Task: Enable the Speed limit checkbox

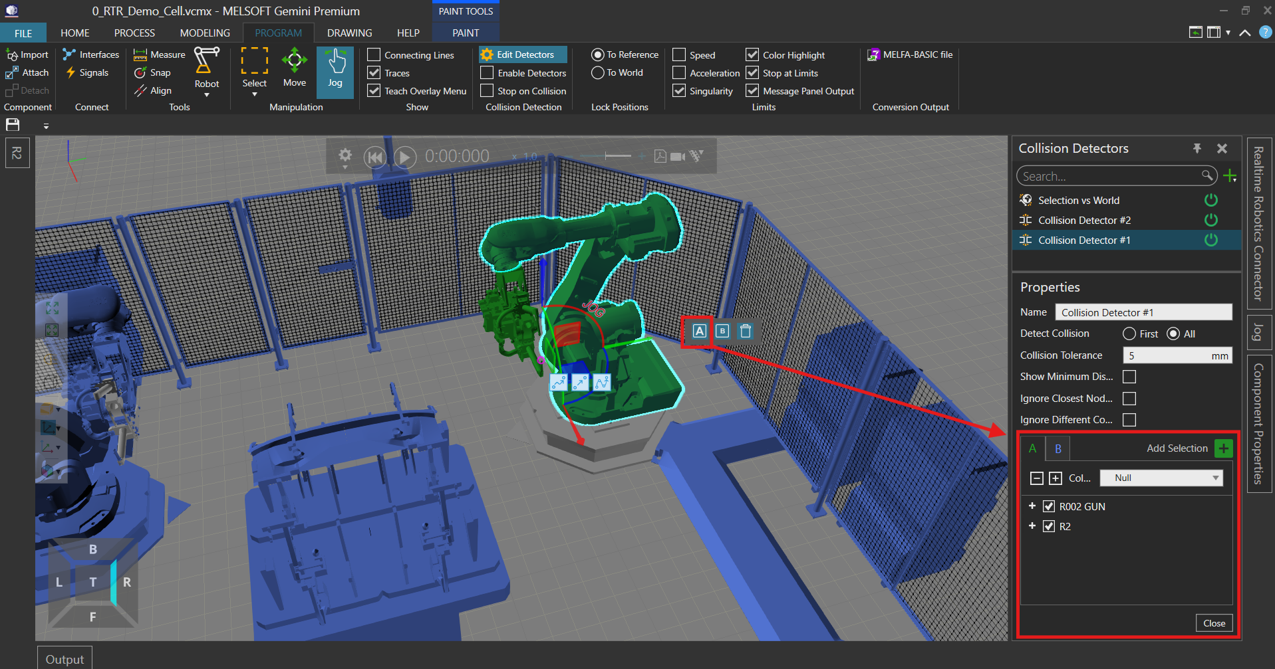Action: click(x=679, y=54)
